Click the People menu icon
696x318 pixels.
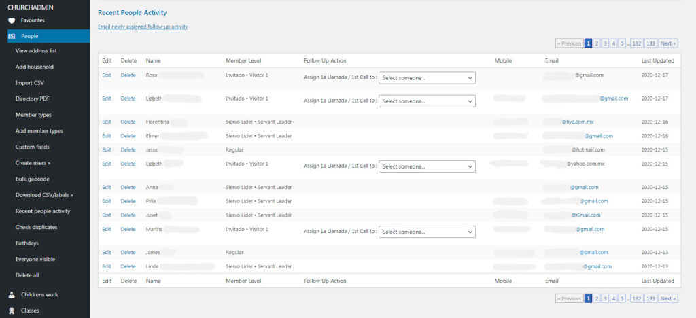12,36
